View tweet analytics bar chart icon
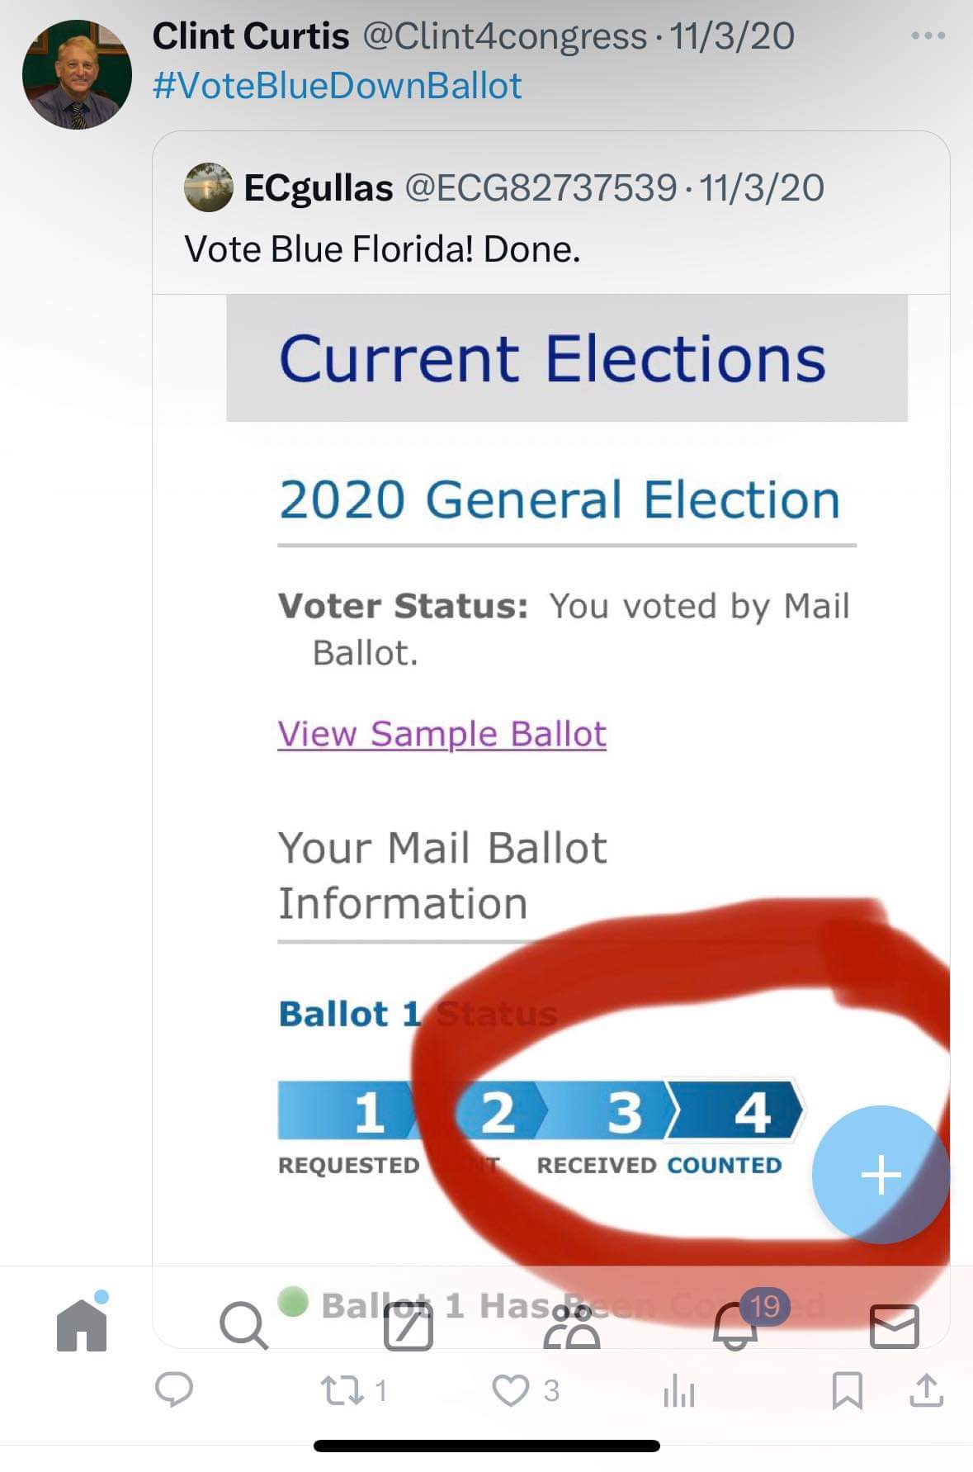Image resolution: width=973 pixels, height=1472 pixels. click(678, 1392)
